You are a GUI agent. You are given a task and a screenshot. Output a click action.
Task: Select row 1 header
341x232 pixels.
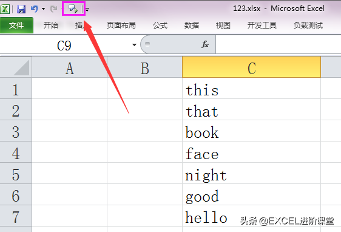point(16,88)
